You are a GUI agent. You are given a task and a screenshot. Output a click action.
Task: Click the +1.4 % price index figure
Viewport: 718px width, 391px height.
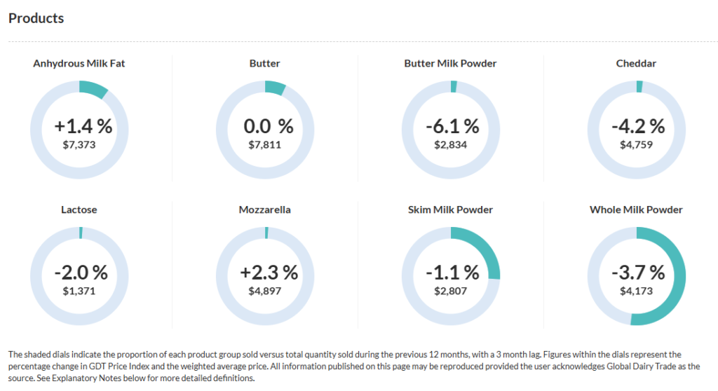click(83, 126)
